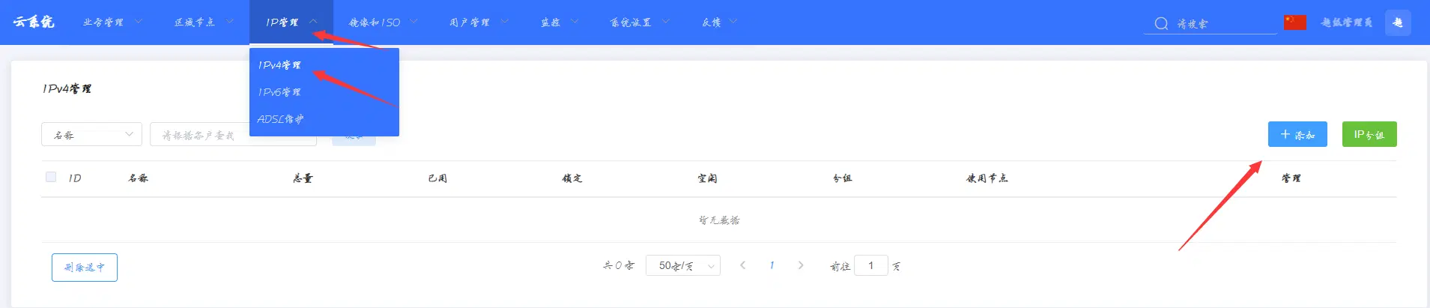The image size is (1430, 308).
Task: Open the 50条/页 page size dropdown
Action: pyautogui.click(x=682, y=265)
